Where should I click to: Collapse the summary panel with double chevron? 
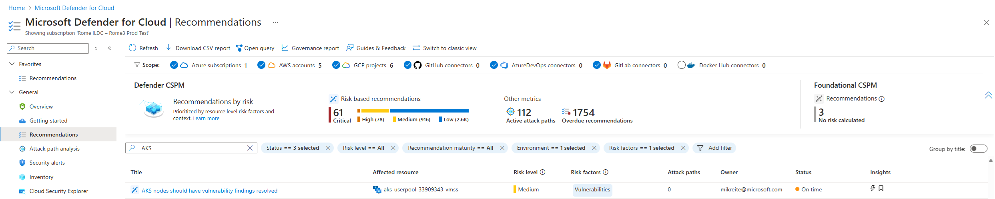988,95
